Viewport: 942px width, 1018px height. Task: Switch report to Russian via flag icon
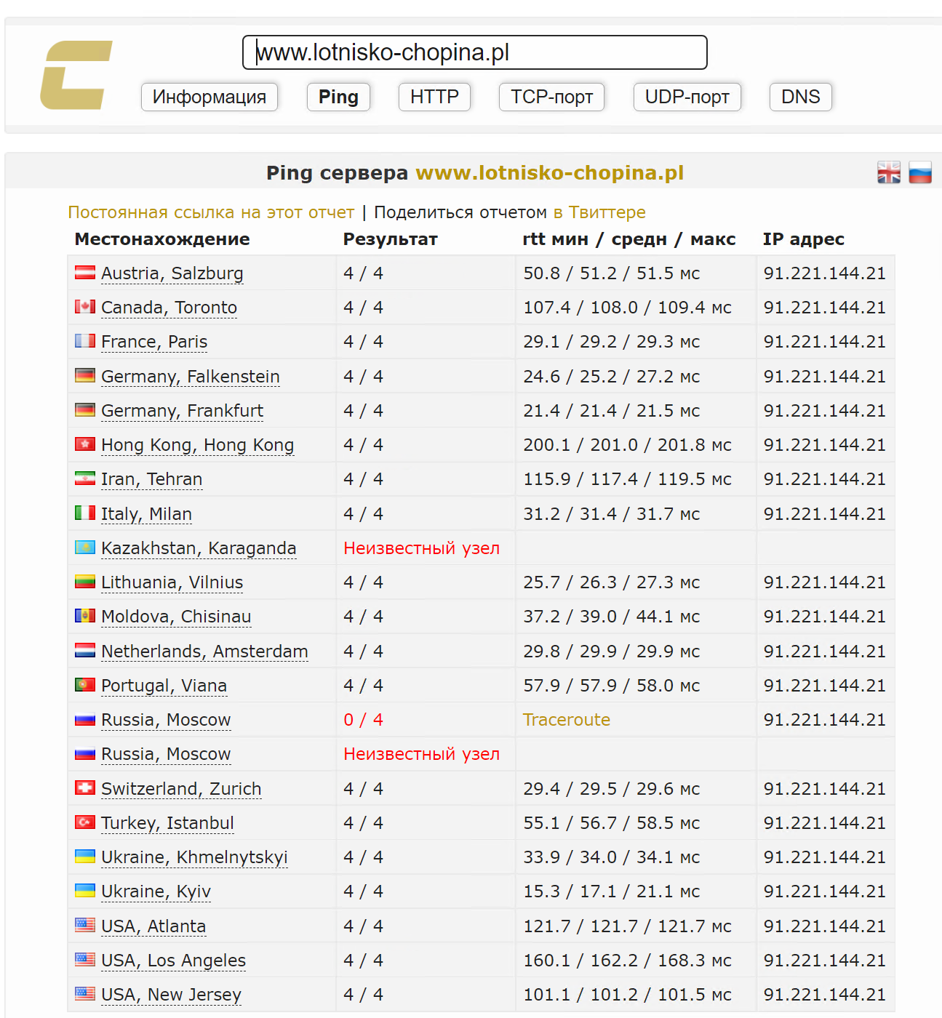pyautogui.click(x=920, y=173)
